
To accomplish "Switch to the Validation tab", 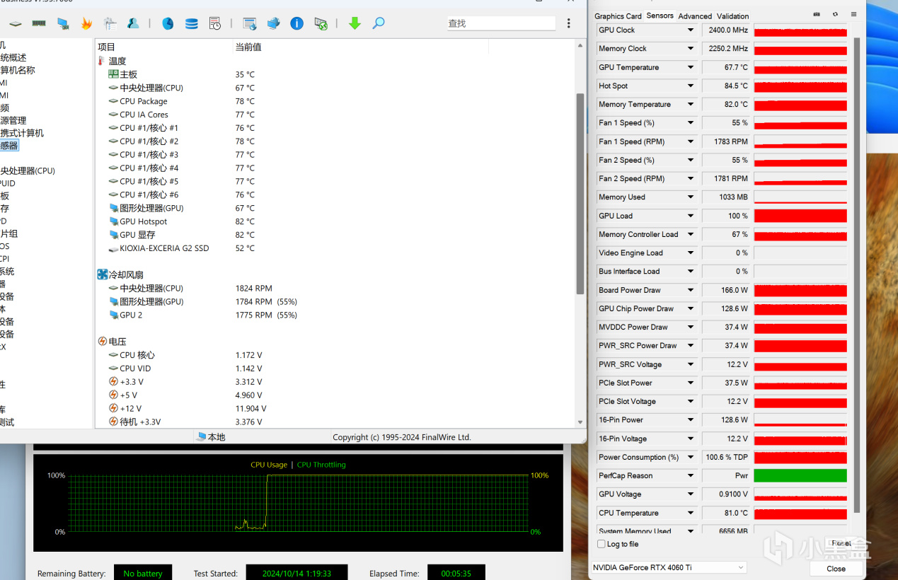I will point(732,16).
